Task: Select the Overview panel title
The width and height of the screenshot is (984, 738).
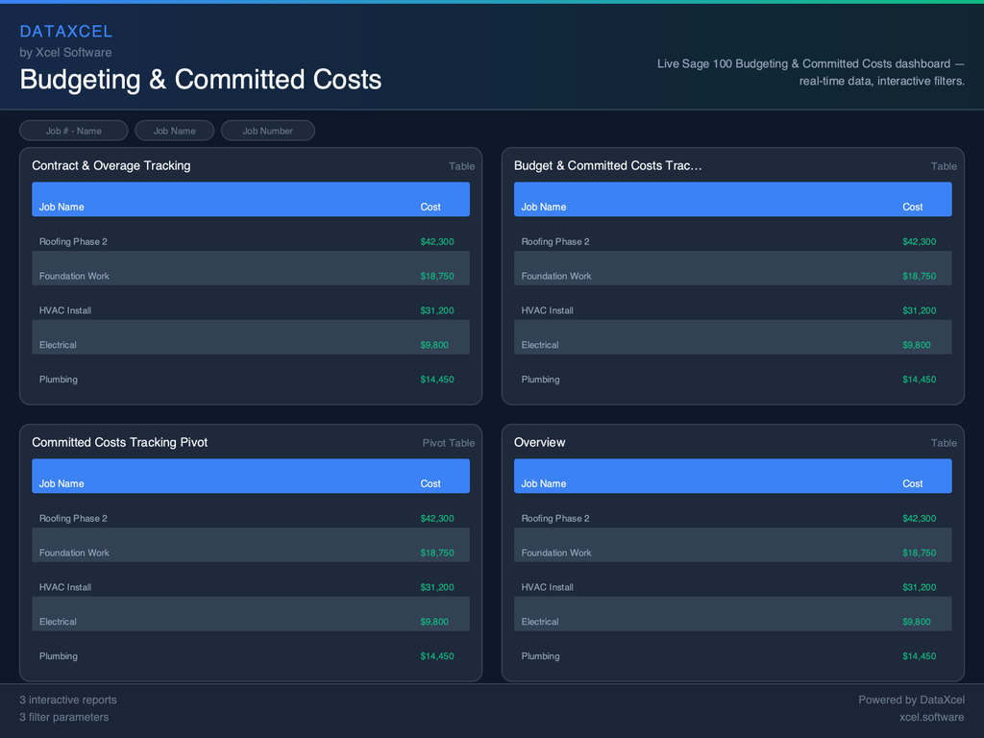Action: (539, 442)
